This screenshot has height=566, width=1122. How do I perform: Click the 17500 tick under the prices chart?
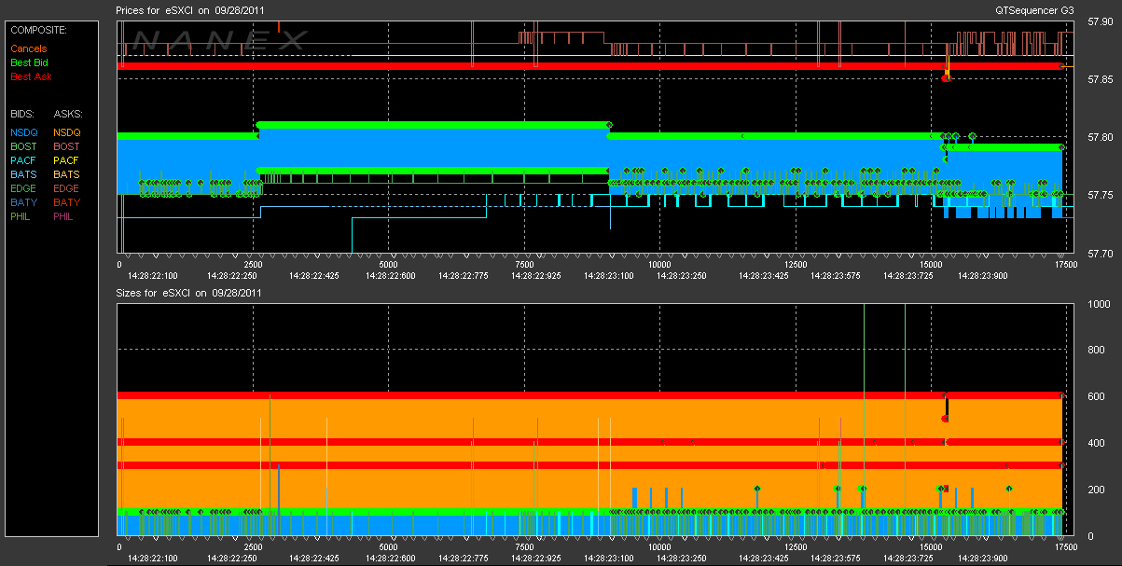click(x=1065, y=265)
